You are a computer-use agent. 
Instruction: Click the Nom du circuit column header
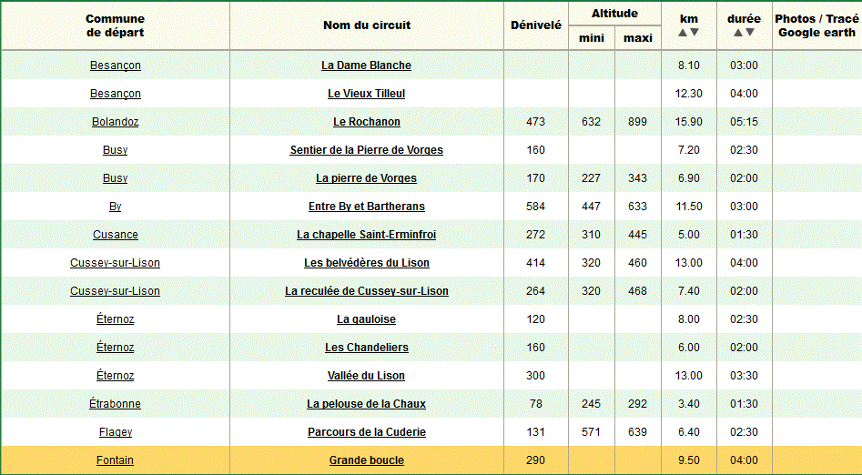click(367, 25)
